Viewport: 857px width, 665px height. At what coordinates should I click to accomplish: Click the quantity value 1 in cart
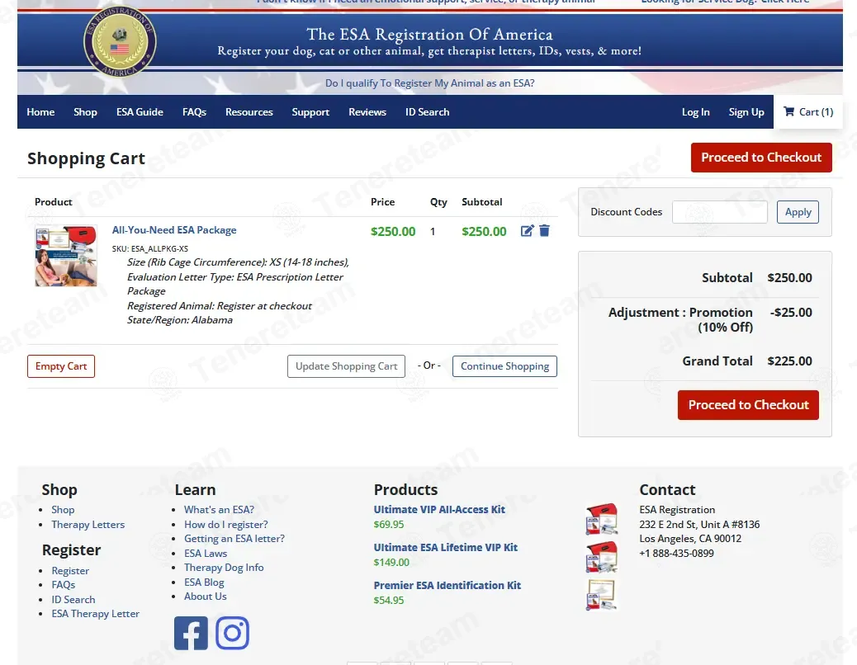tap(433, 232)
